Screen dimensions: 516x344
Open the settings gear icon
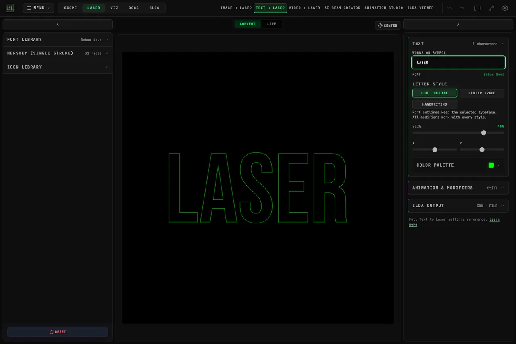pos(505,8)
